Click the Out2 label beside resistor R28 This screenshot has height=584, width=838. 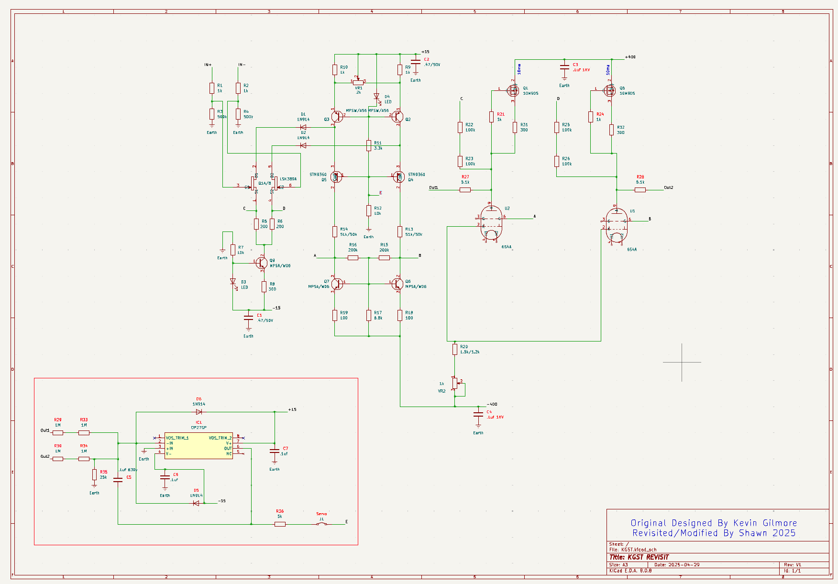pos(668,187)
